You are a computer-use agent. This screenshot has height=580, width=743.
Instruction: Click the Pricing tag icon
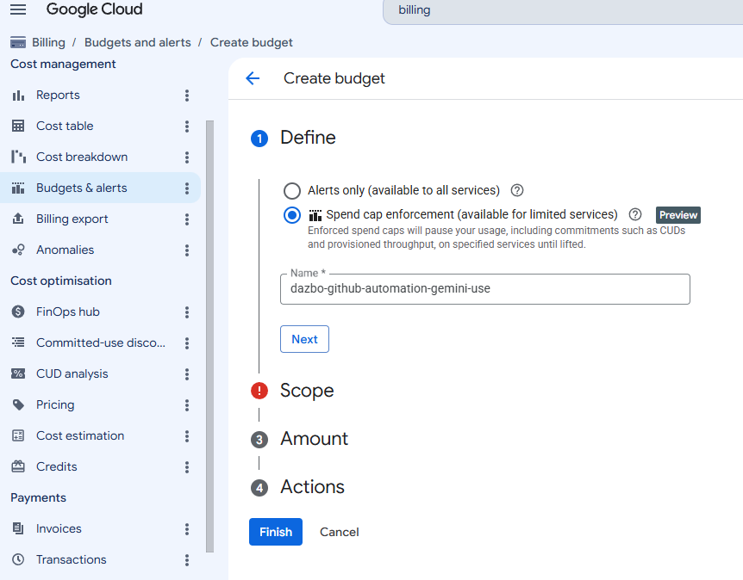[18, 405]
